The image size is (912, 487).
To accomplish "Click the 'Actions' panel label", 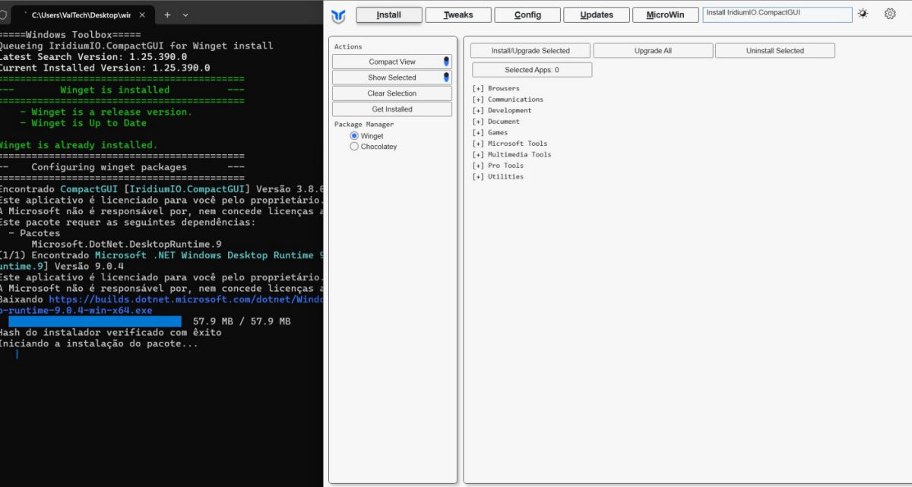I will coord(348,46).
